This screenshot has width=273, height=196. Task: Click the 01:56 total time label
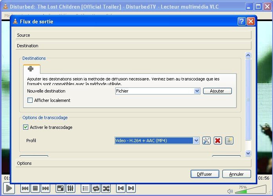tap(264, 178)
